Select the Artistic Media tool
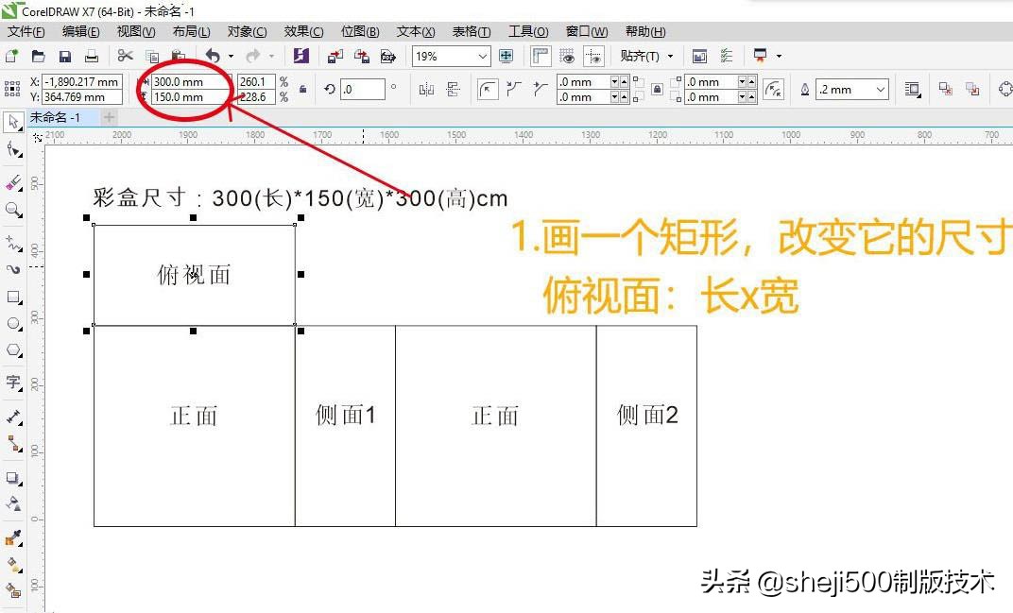Image resolution: width=1013 pixels, height=613 pixels. (x=13, y=269)
